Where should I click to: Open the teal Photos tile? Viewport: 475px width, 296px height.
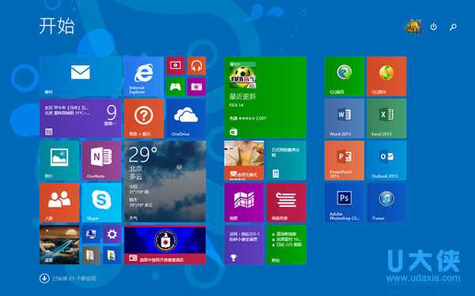(59, 160)
